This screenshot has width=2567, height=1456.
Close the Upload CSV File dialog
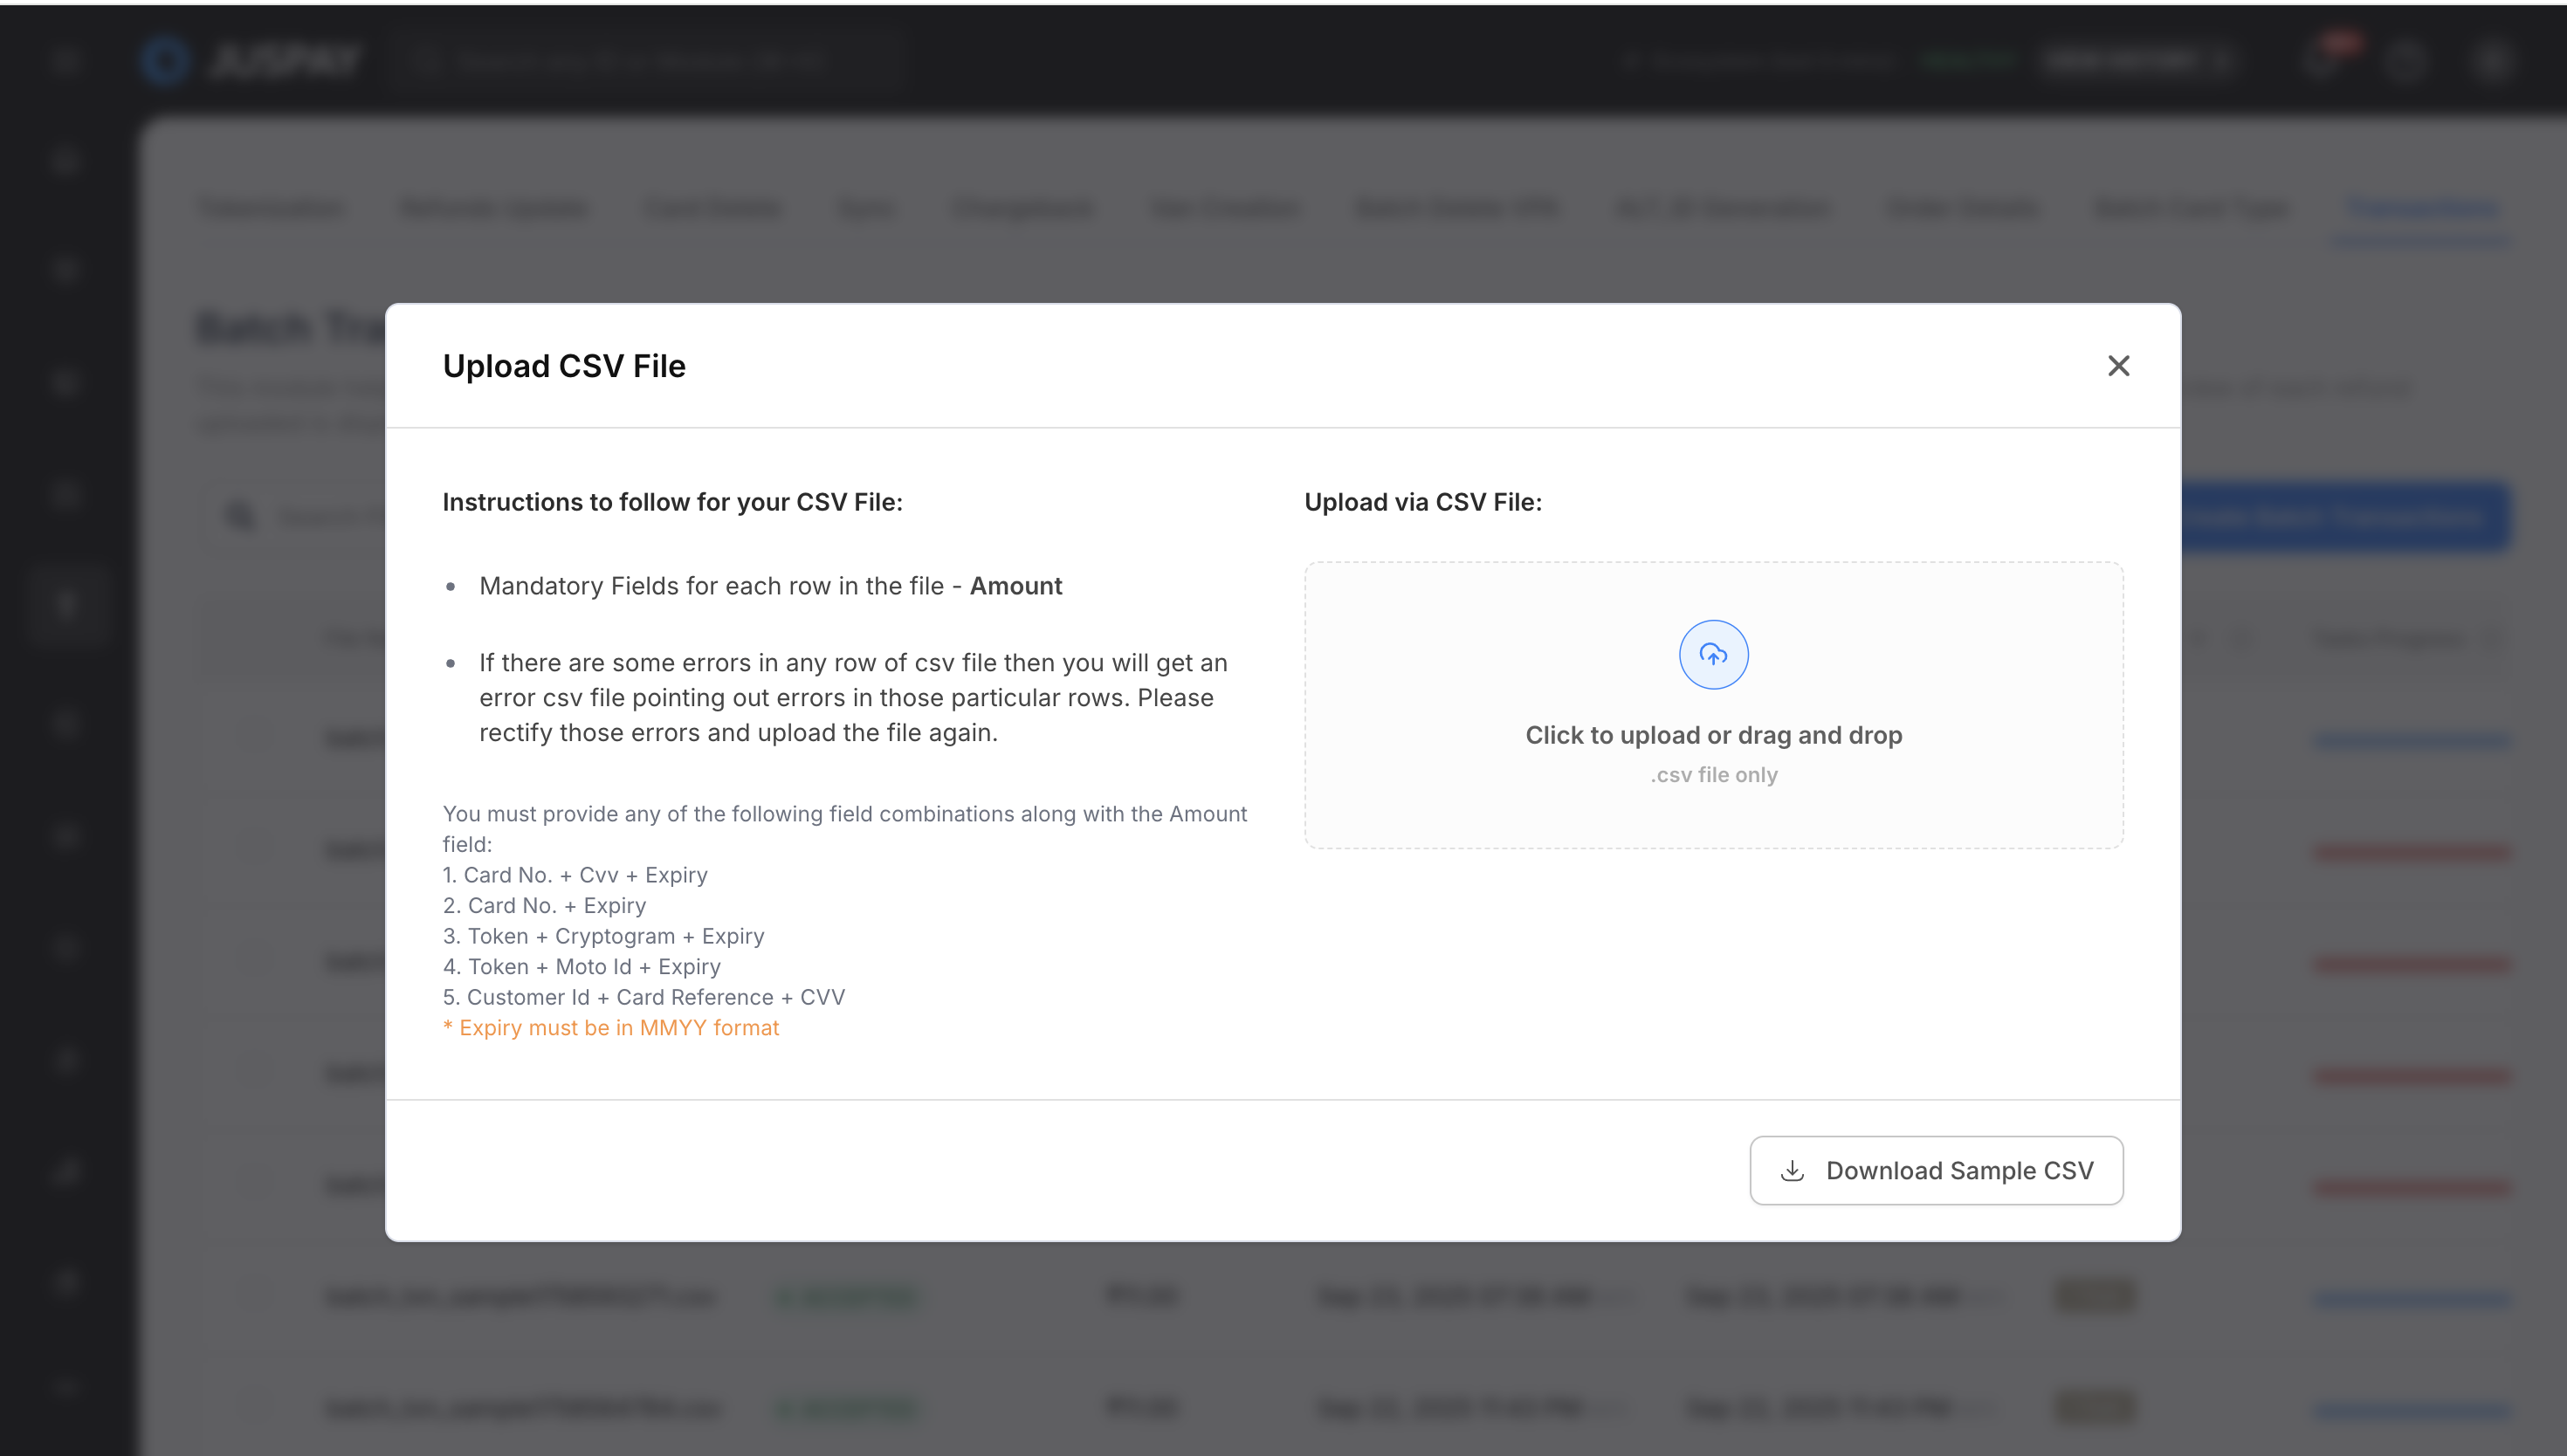point(2117,366)
